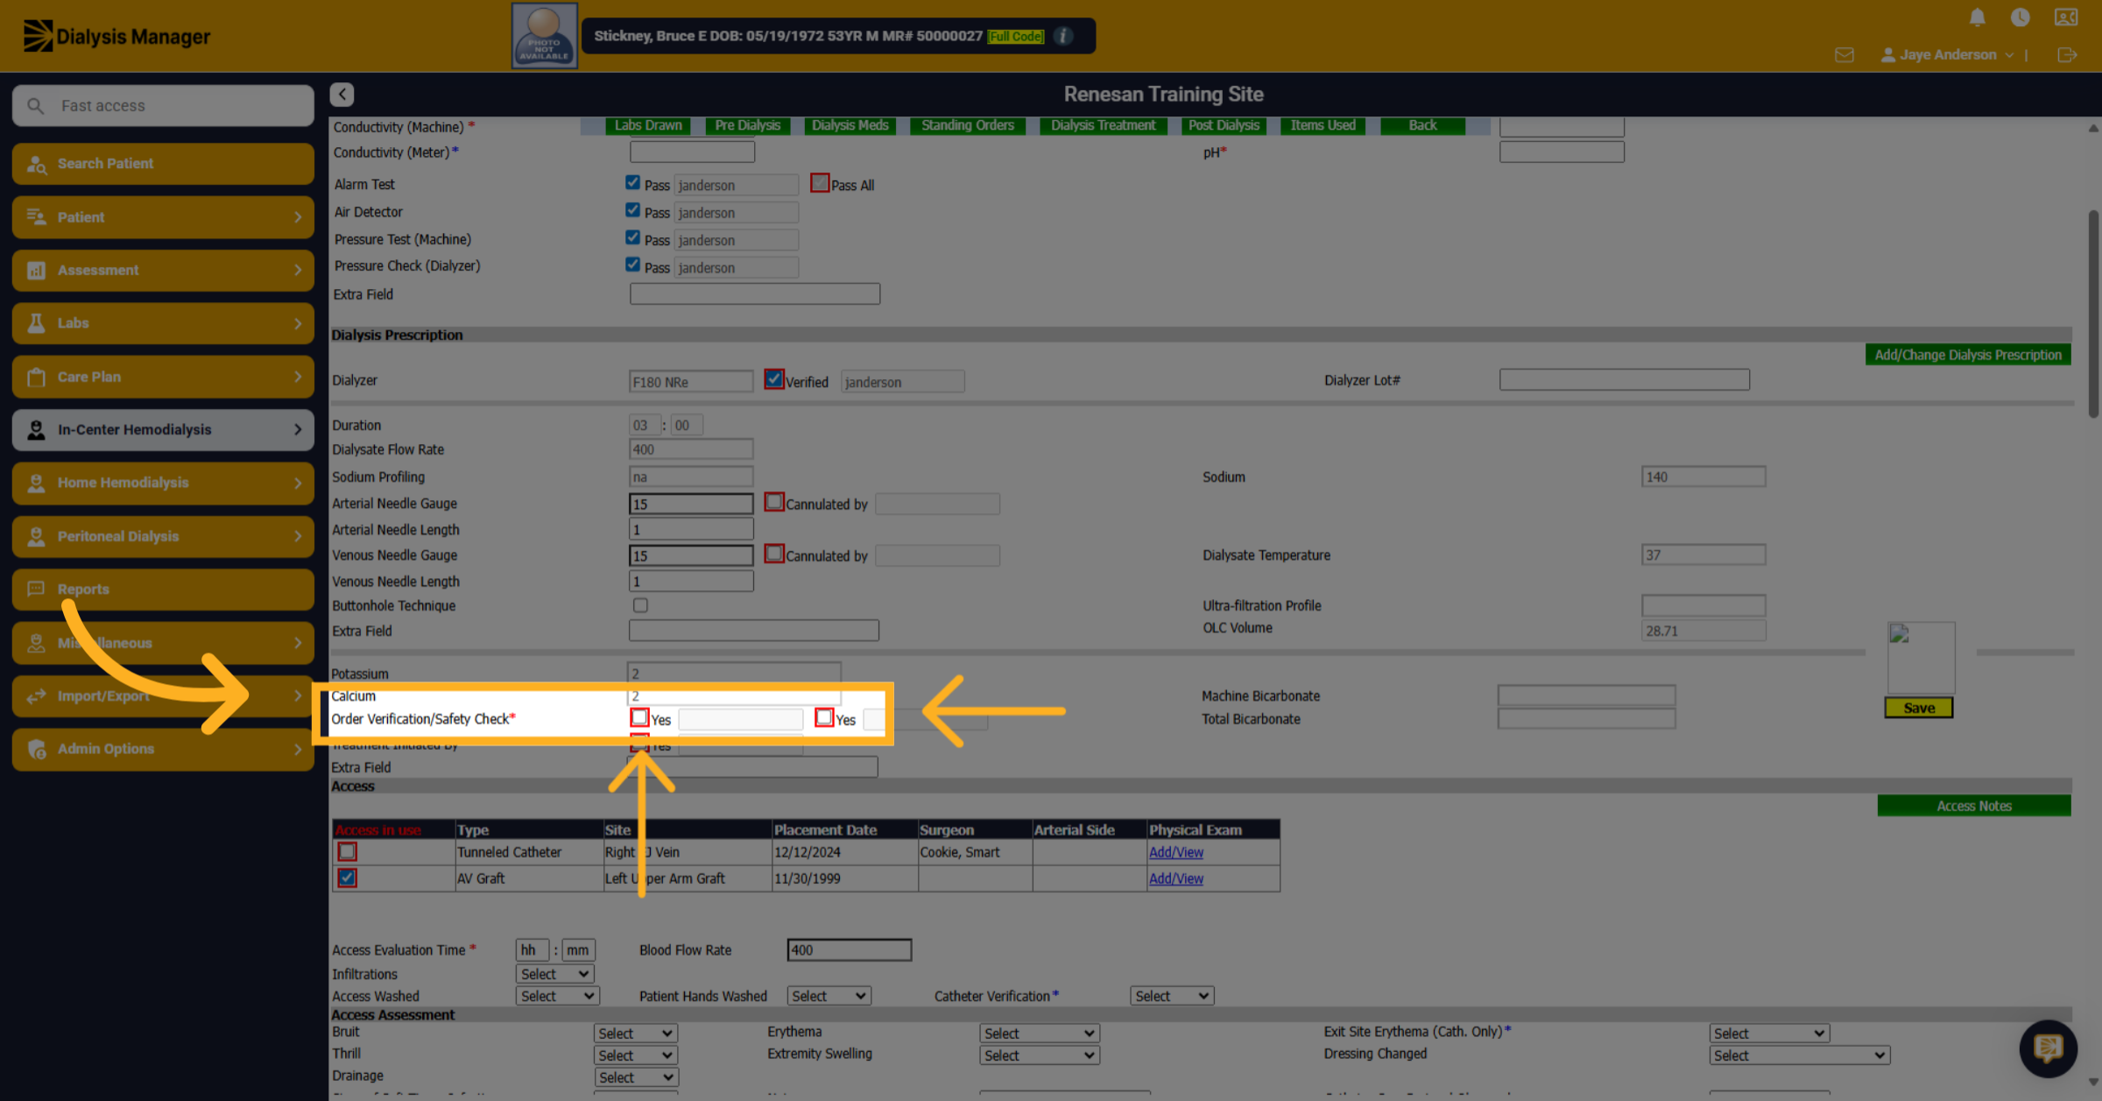Open the chat support bubble icon
Image resolution: width=2102 pixels, height=1101 pixels.
(2048, 1048)
